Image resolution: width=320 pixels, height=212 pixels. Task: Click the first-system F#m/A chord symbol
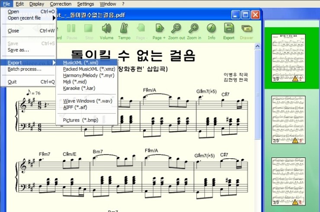pos(150,90)
